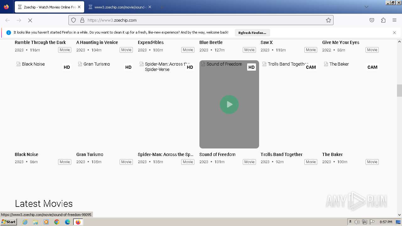This screenshot has height=226, width=402.
Task: Open the Windows Media Player taskbar icon
Action: [x=46, y=222]
